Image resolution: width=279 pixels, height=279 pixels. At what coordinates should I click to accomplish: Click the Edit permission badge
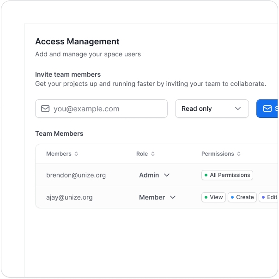point(268,197)
